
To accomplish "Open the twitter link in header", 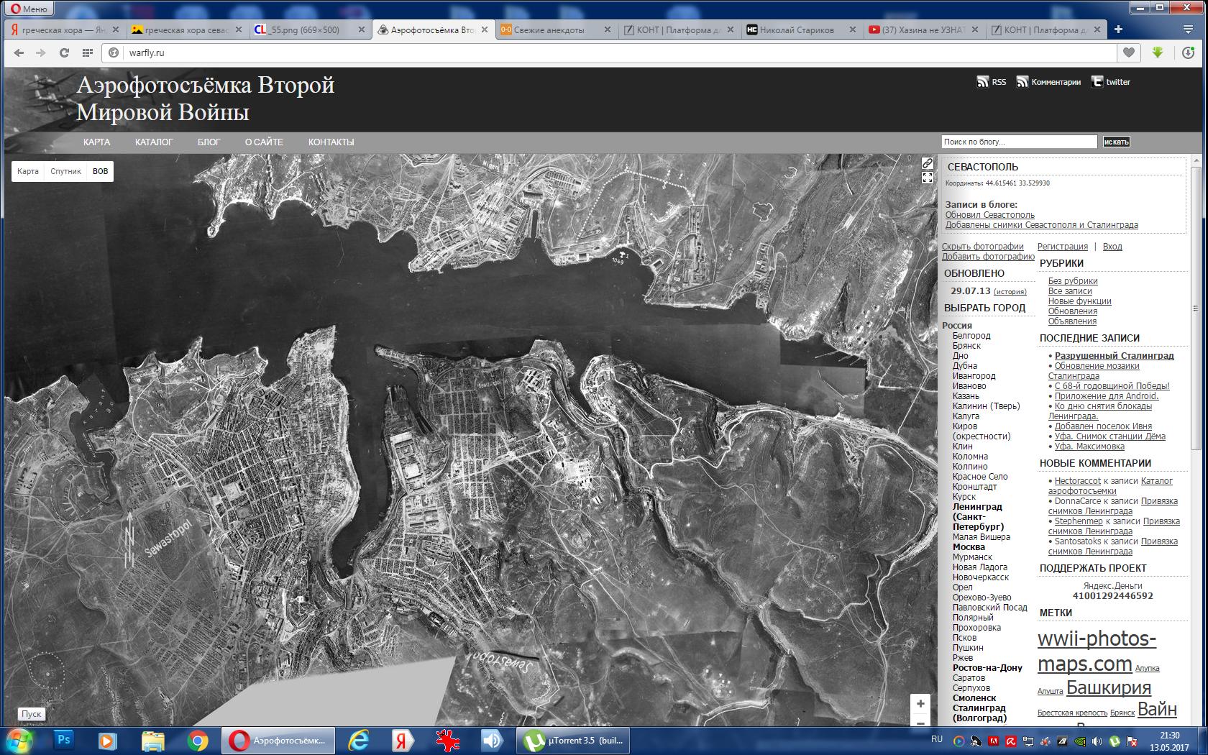I will click(1111, 82).
